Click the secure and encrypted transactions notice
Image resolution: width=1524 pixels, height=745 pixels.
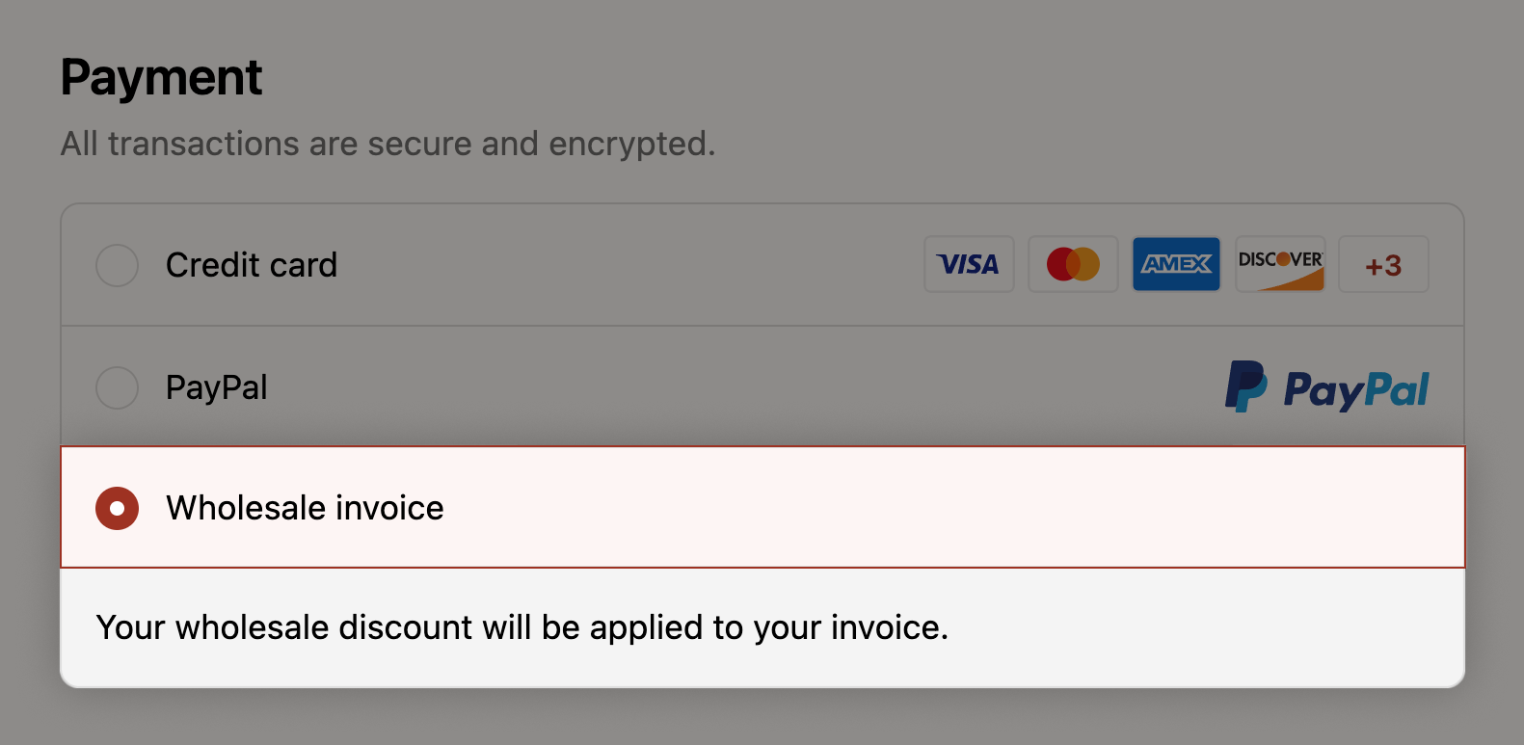pos(388,144)
